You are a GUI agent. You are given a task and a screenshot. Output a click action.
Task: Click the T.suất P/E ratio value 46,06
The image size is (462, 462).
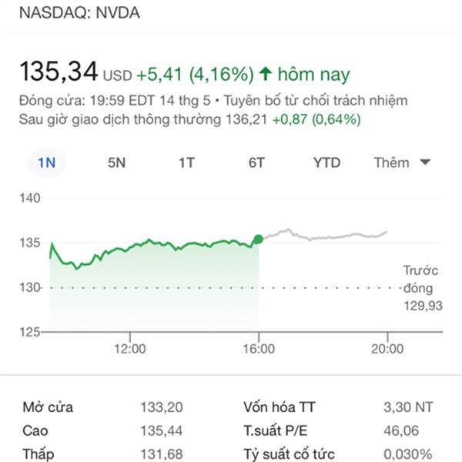click(x=401, y=430)
